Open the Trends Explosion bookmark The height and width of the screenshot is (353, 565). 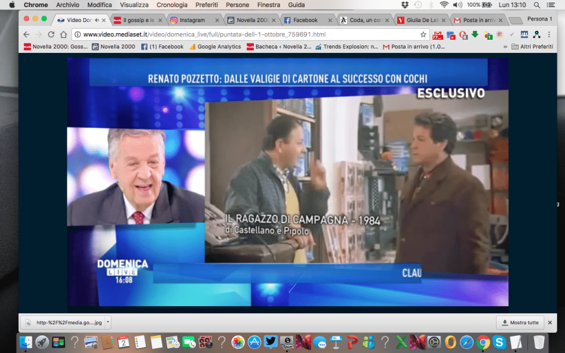point(347,46)
